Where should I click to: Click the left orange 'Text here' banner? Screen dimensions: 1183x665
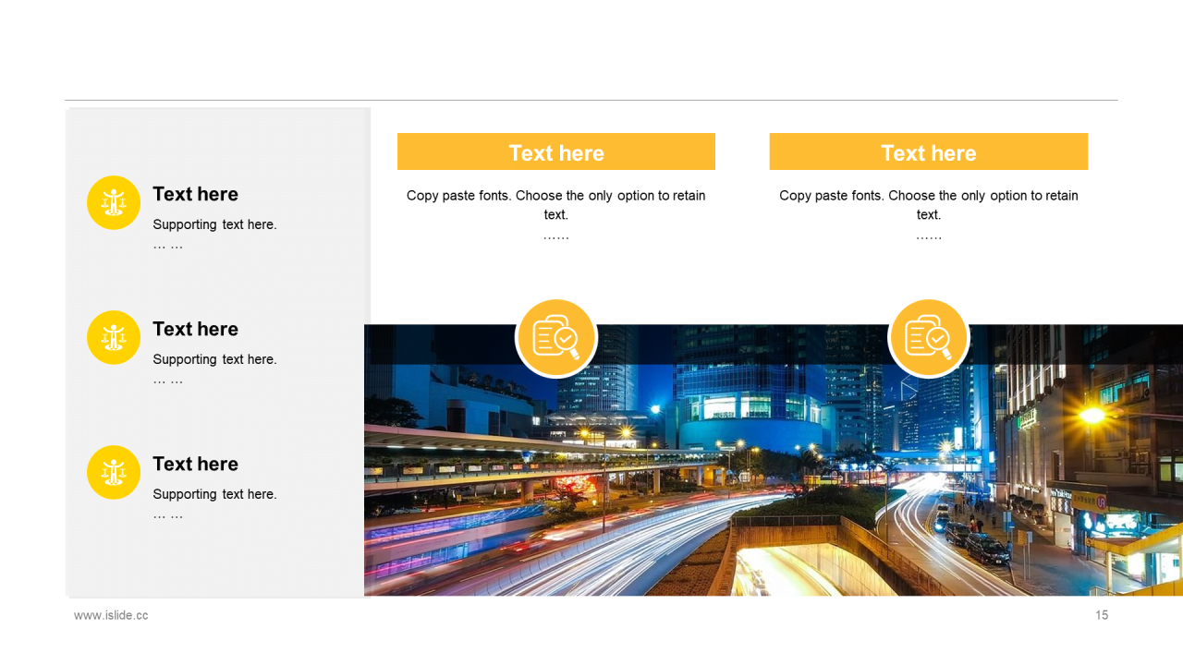555,152
